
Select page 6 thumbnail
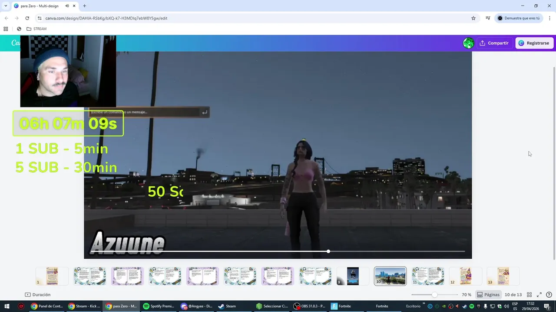click(240, 276)
